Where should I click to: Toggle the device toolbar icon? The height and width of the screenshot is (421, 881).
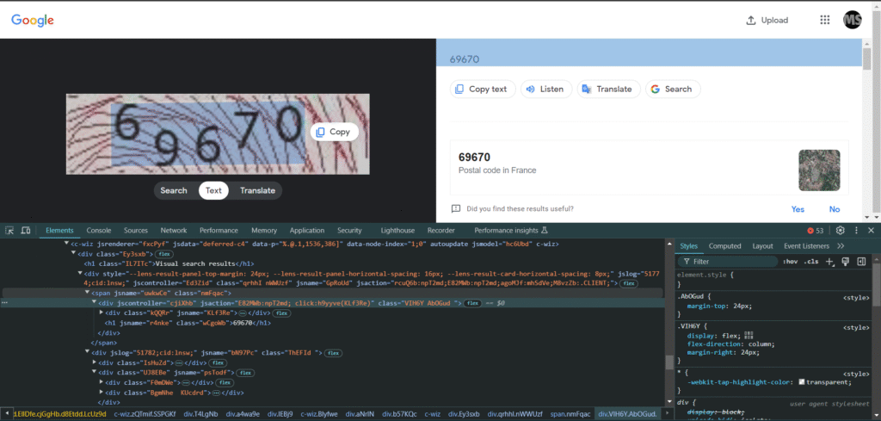pos(26,231)
